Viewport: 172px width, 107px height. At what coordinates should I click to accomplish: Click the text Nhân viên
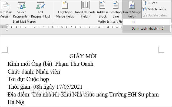tap(48, 72)
